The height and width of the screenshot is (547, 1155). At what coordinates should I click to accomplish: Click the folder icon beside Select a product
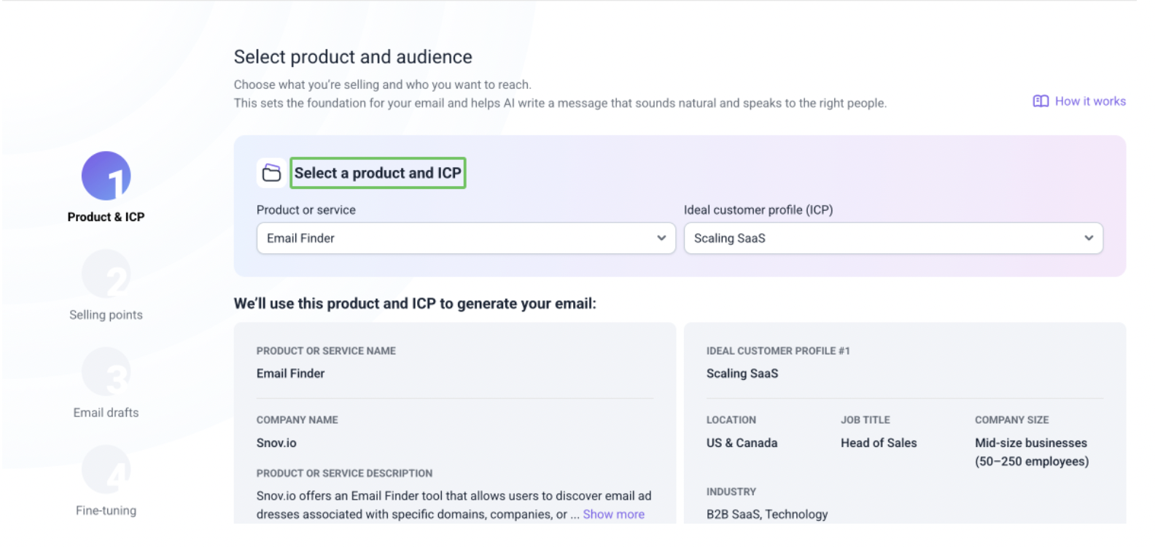(x=271, y=173)
